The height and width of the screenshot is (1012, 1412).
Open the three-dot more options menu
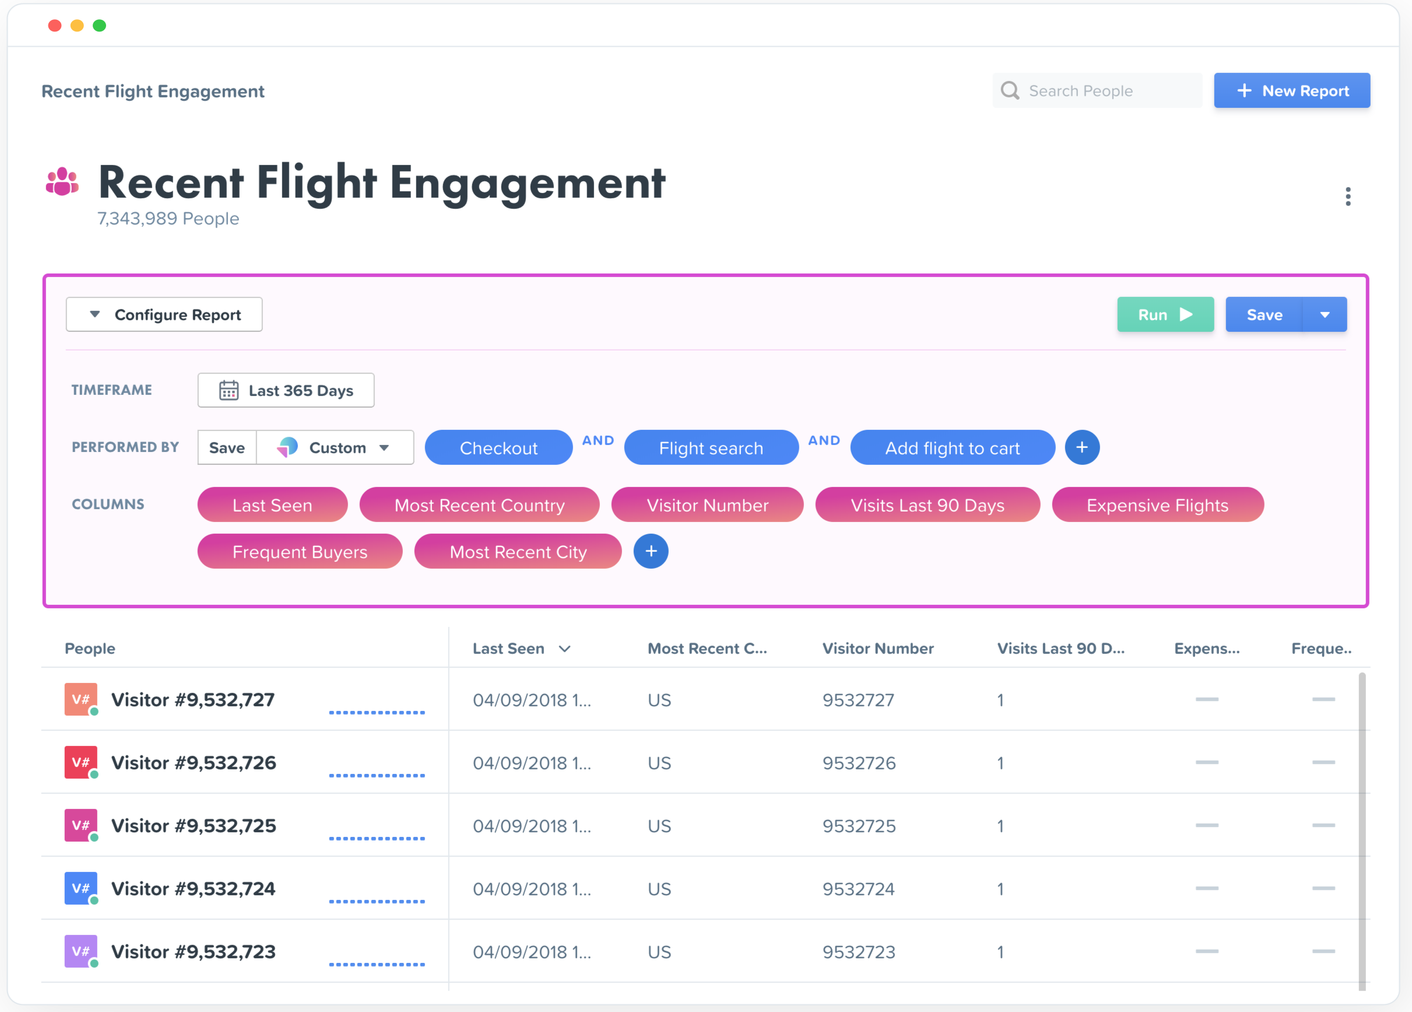(1347, 197)
